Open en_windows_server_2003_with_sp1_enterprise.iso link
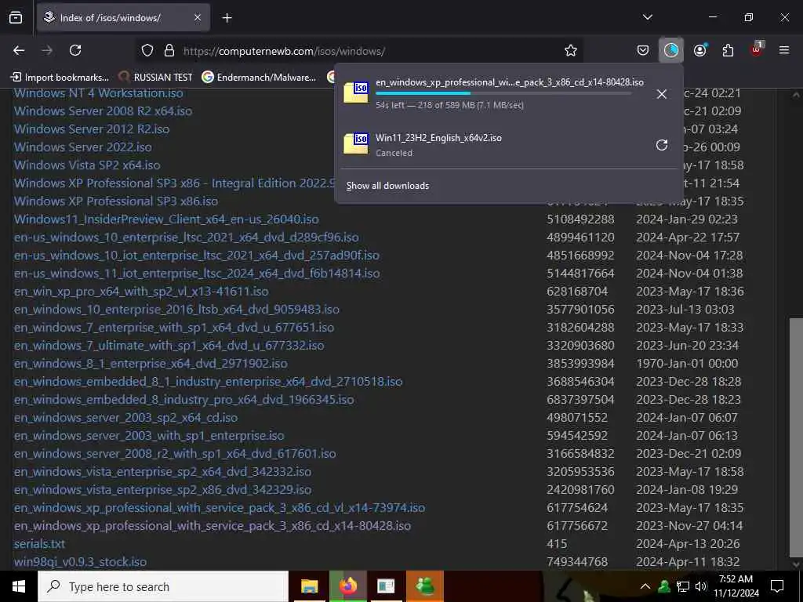This screenshot has height=602, width=803. 149,436
